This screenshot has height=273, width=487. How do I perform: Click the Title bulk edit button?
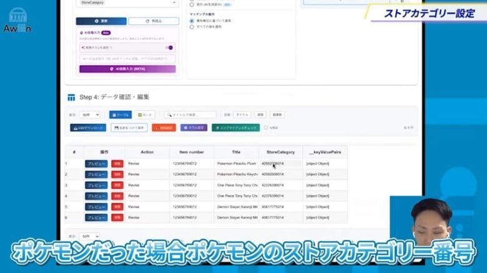tap(242, 115)
